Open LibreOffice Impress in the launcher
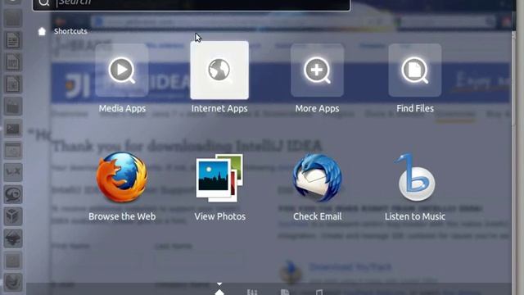The image size is (524, 295). 13,84
